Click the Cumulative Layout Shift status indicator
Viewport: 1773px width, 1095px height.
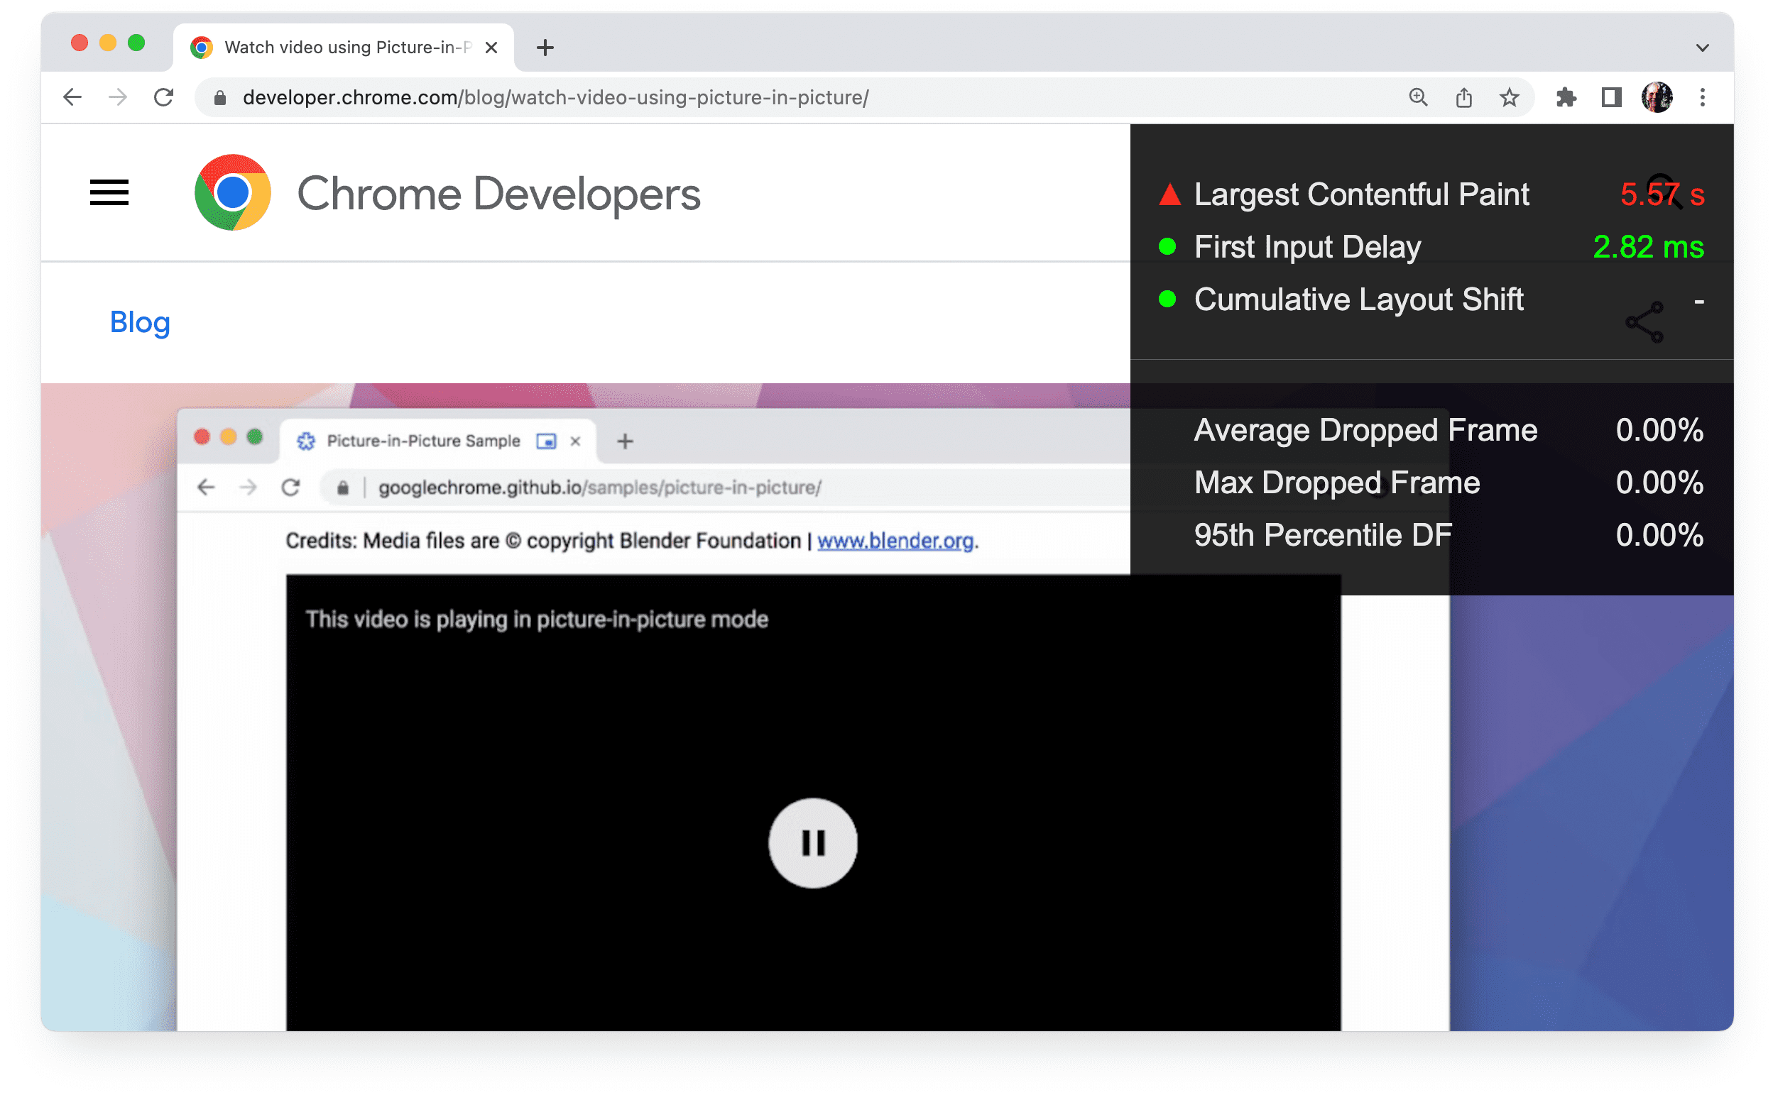click(1165, 300)
